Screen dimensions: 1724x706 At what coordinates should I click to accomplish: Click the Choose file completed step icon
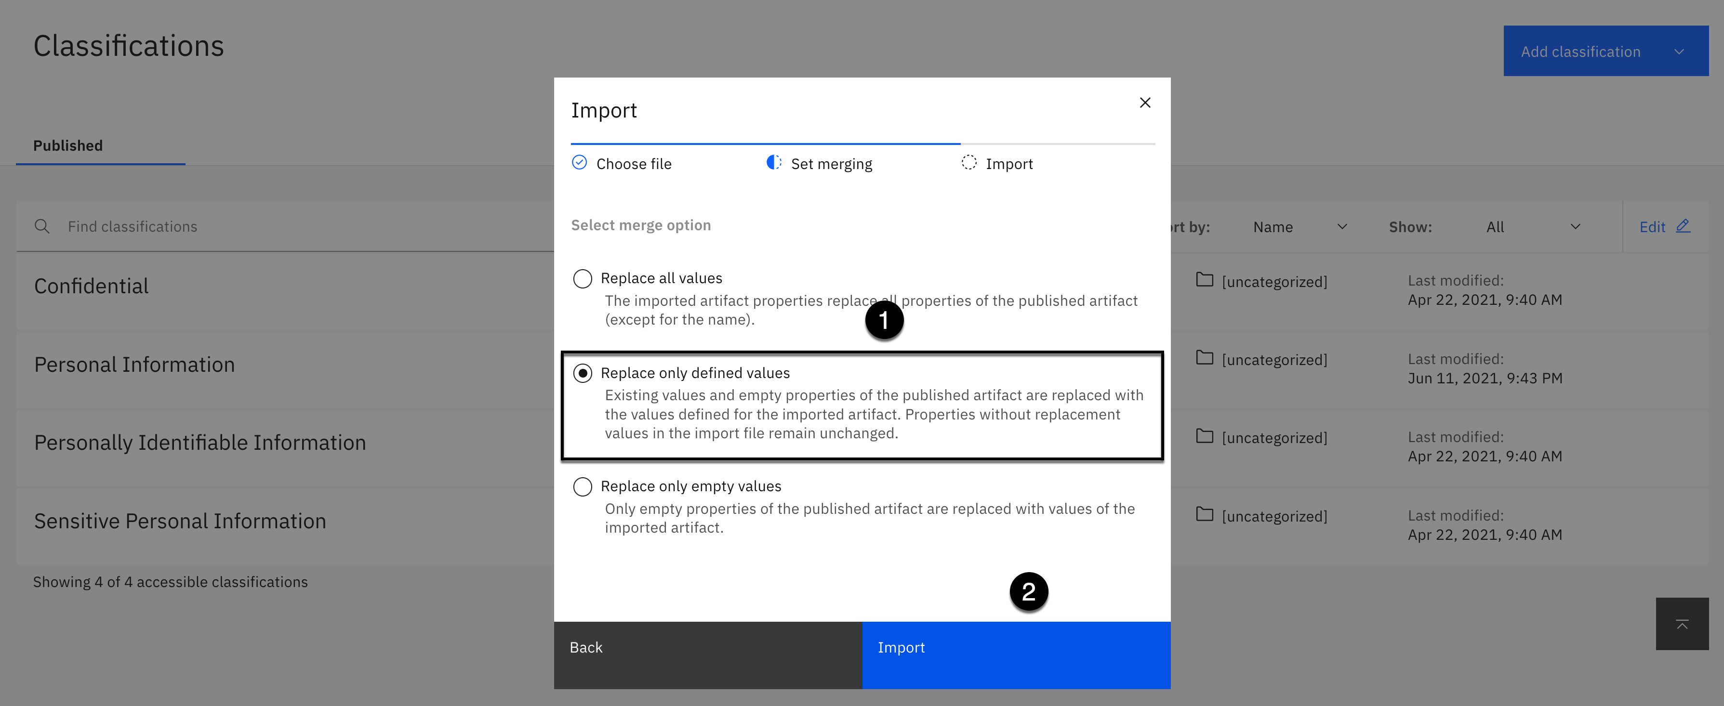click(x=580, y=163)
